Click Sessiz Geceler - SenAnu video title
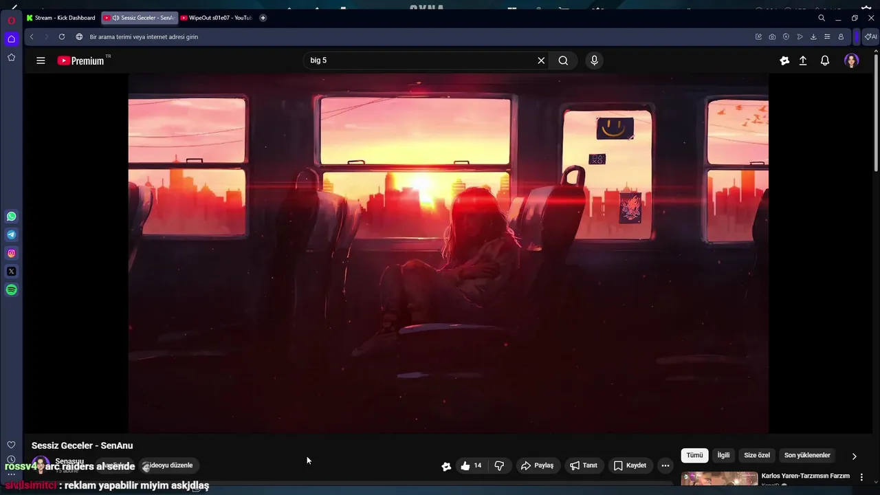Image resolution: width=880 pixels, height=495 pixels. click(x=82, y=445)
